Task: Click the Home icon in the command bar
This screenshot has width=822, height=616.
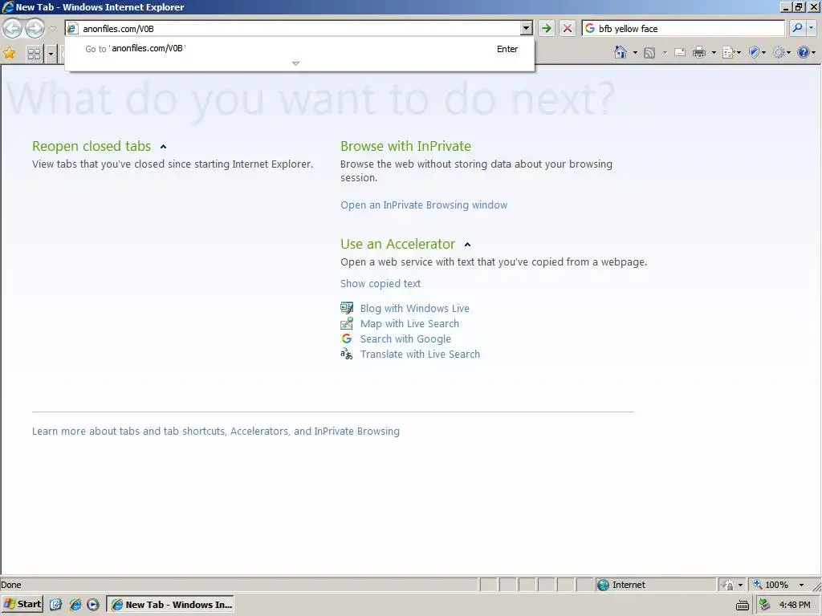Action: click(621, 52)
